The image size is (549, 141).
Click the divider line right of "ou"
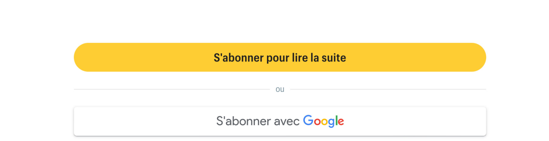388,89
